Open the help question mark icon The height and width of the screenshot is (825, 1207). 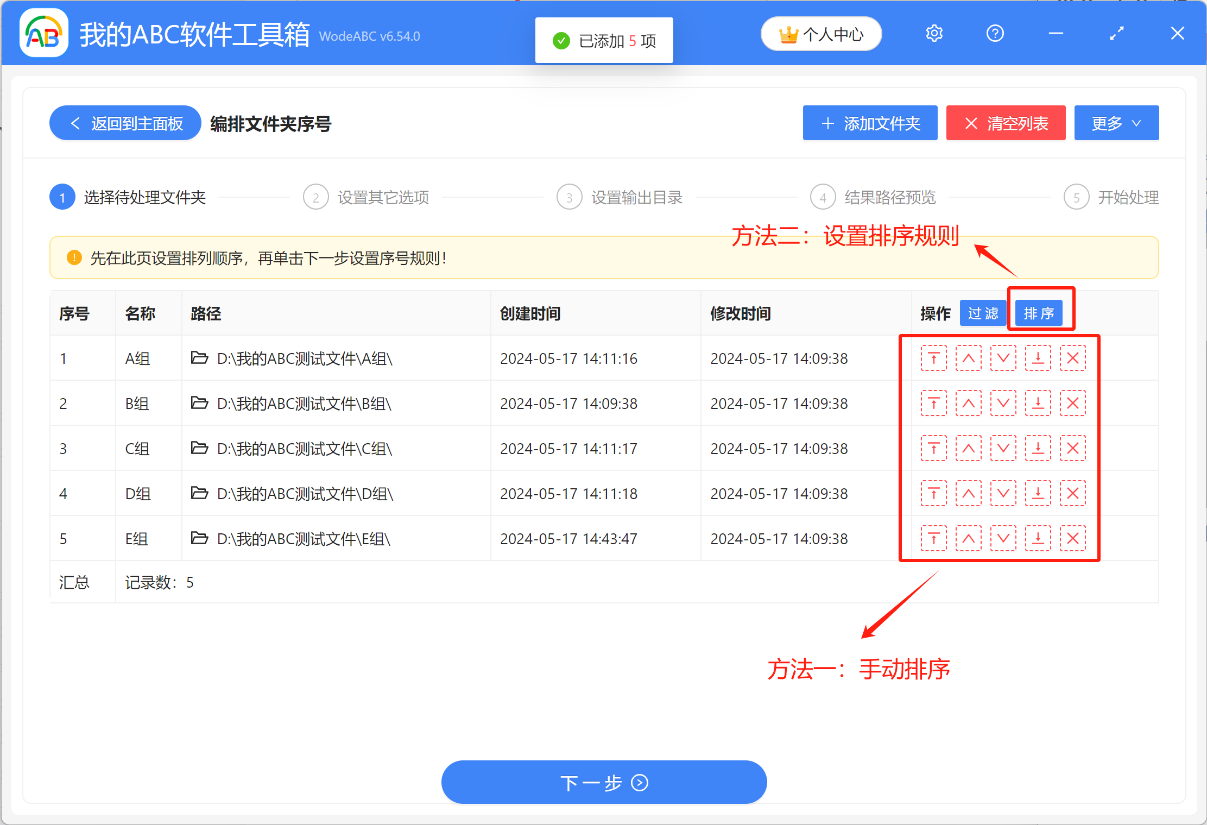994,33
